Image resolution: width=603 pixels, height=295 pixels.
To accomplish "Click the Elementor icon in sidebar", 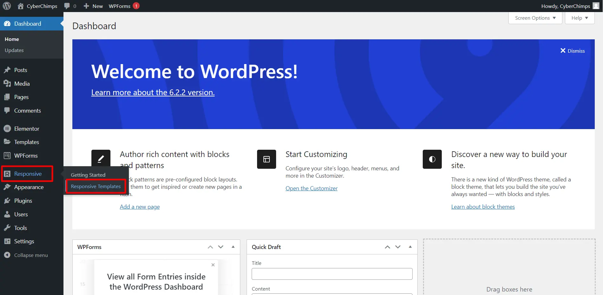I will pyautogui.click(x=7, y=128).
